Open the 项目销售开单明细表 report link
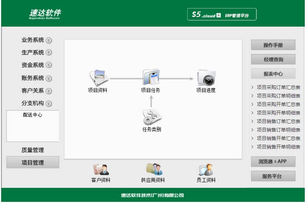307x203 pixels. point(278,147)
